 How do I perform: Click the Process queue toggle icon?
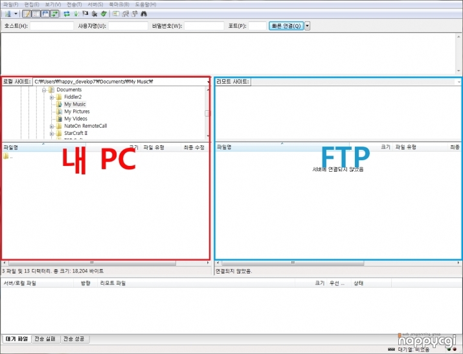coord(76,14)
